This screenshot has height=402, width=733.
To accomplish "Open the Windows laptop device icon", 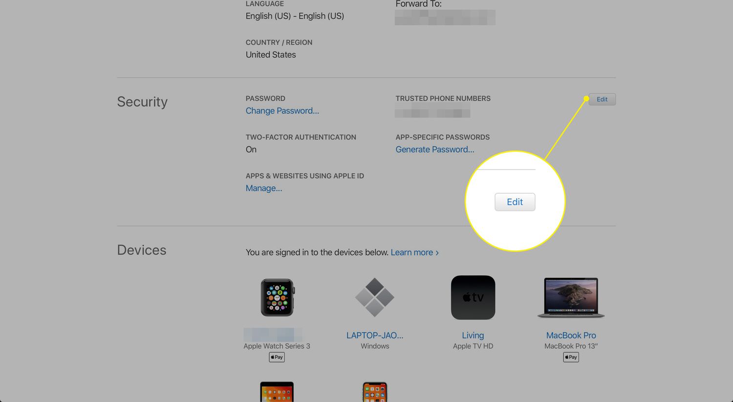I will click(374, 297).
